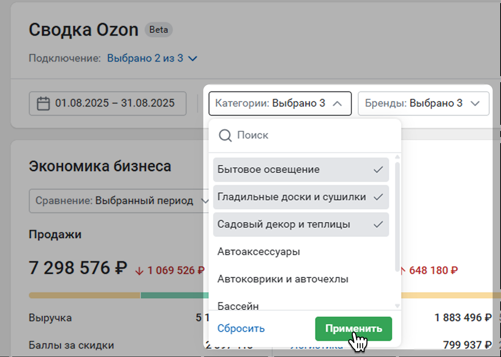Screen dimensions: 501x357
Task: Click the up chevron in Категории dropdown
Action: point(337,104)
